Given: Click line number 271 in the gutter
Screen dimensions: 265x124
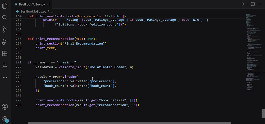Looking at the screenshot, I should tap(19, 62).
